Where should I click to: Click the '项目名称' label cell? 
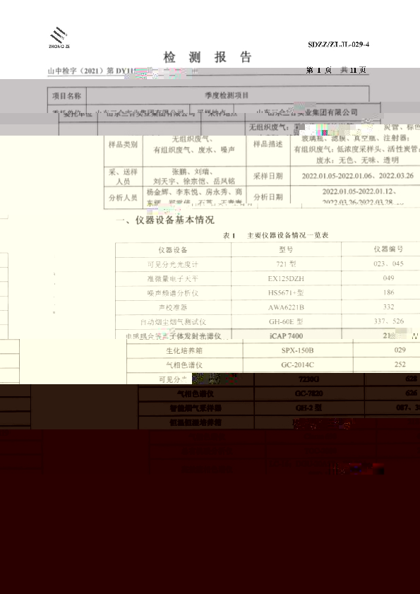tap(66, 95)
